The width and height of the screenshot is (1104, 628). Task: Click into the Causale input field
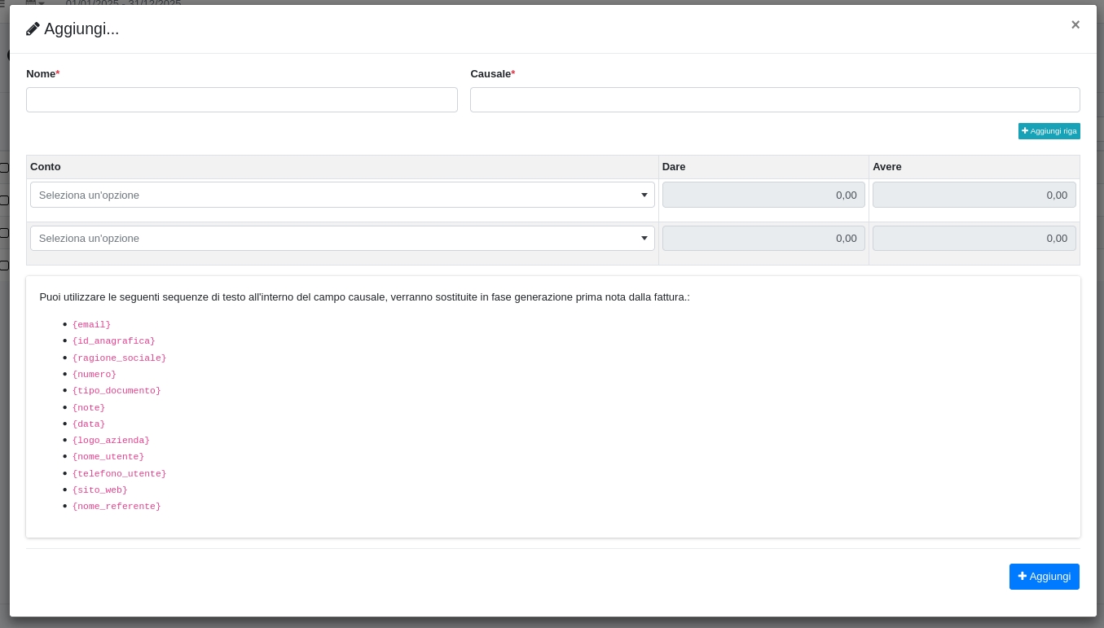pos(774,100)
